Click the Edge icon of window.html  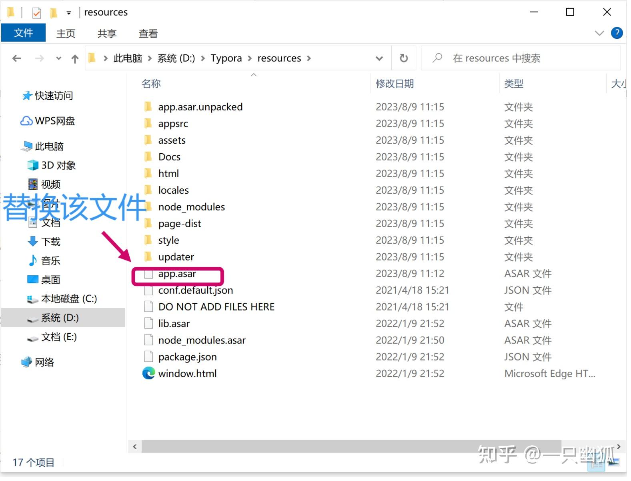pos(148,373)
